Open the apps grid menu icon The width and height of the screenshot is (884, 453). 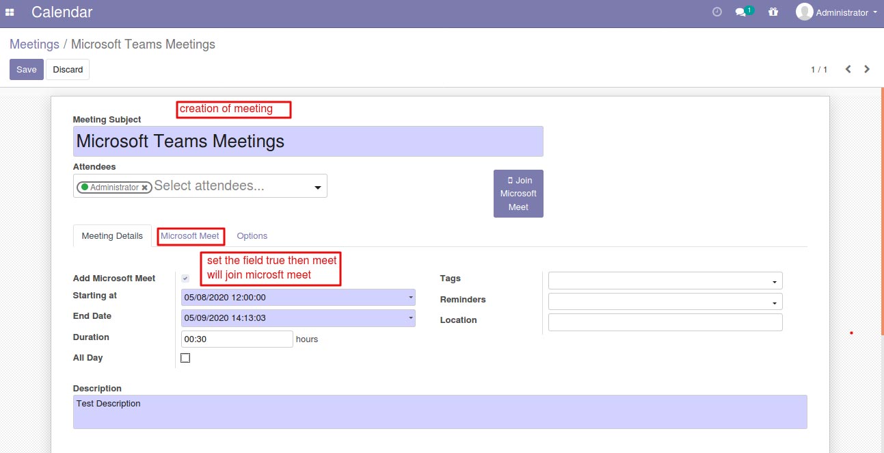coord(10,12)
